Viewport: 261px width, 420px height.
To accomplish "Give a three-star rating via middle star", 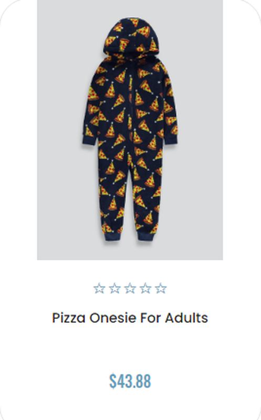I will pos(130,288).
